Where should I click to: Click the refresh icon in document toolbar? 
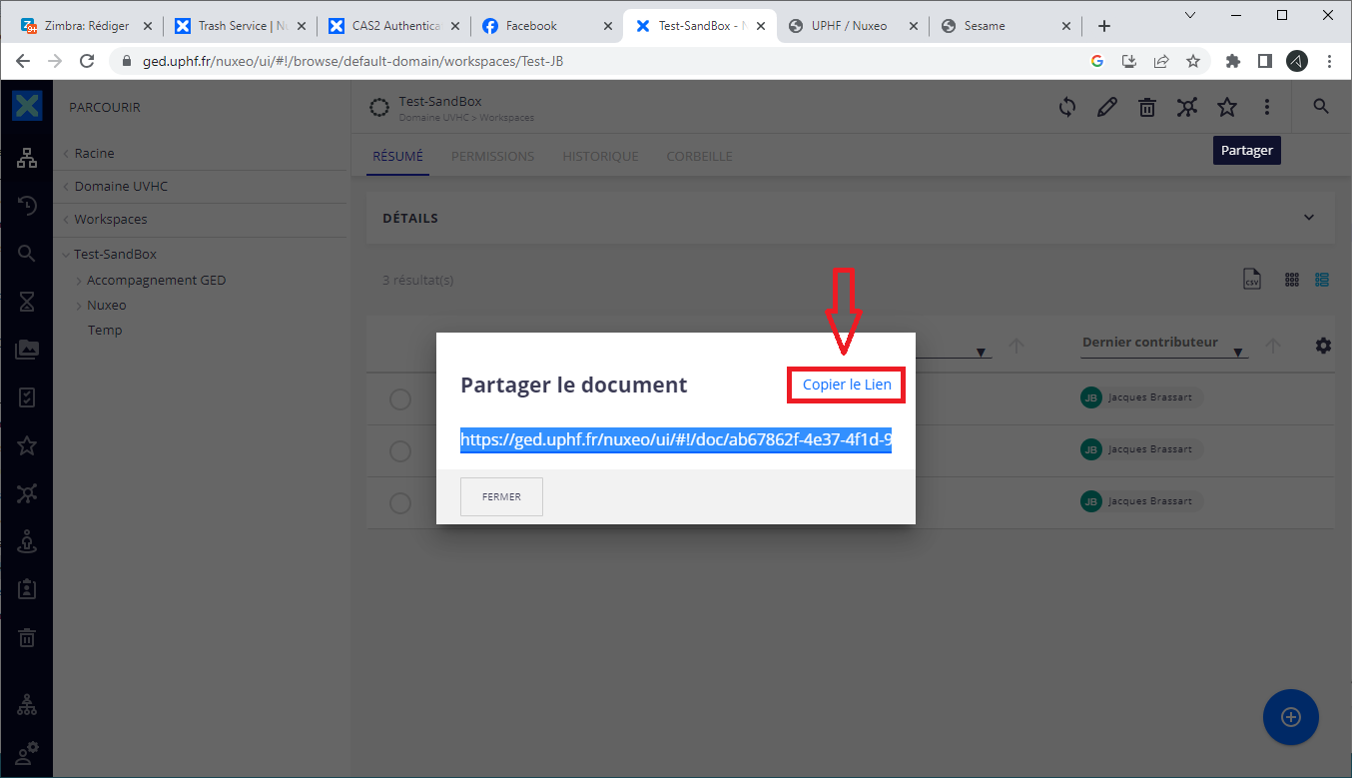click(1067, 107)
